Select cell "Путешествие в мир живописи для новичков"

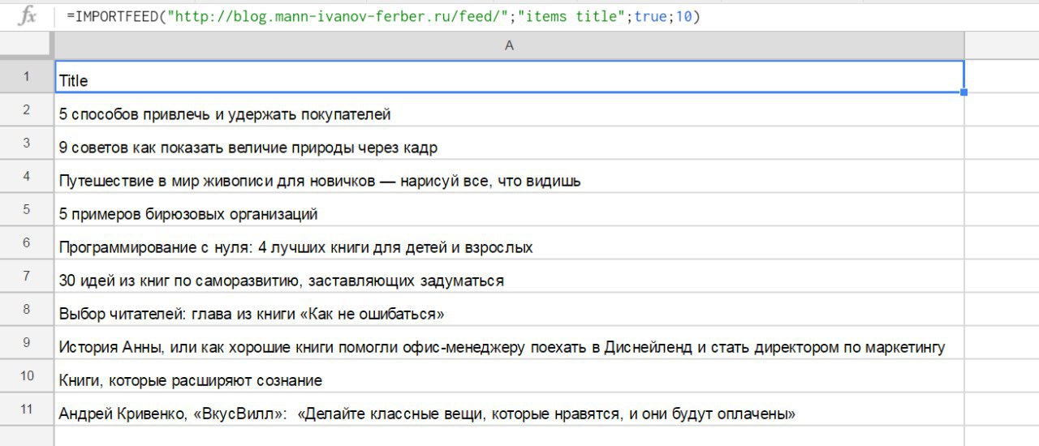coord(510,177)
